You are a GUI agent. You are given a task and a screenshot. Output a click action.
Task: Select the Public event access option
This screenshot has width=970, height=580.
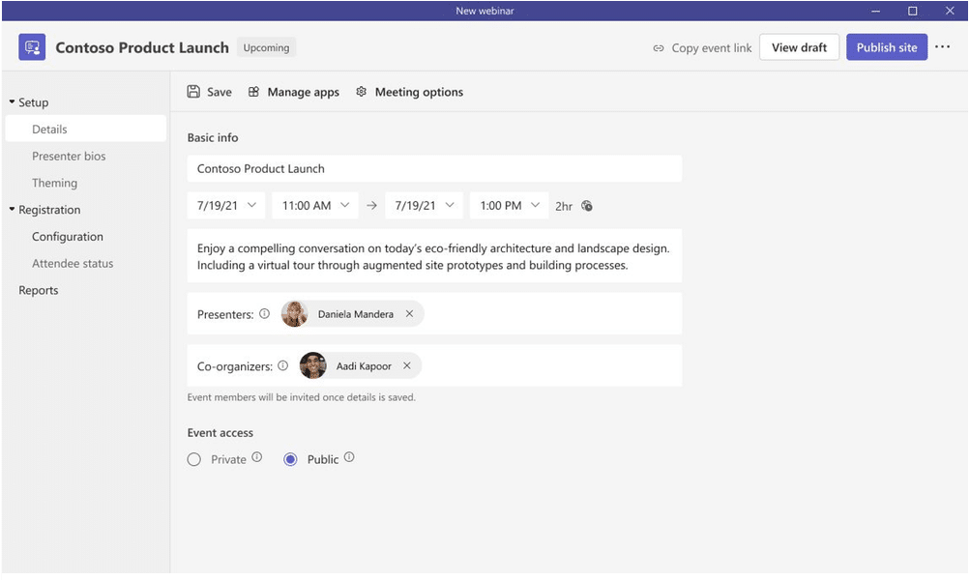pos(290,460)
